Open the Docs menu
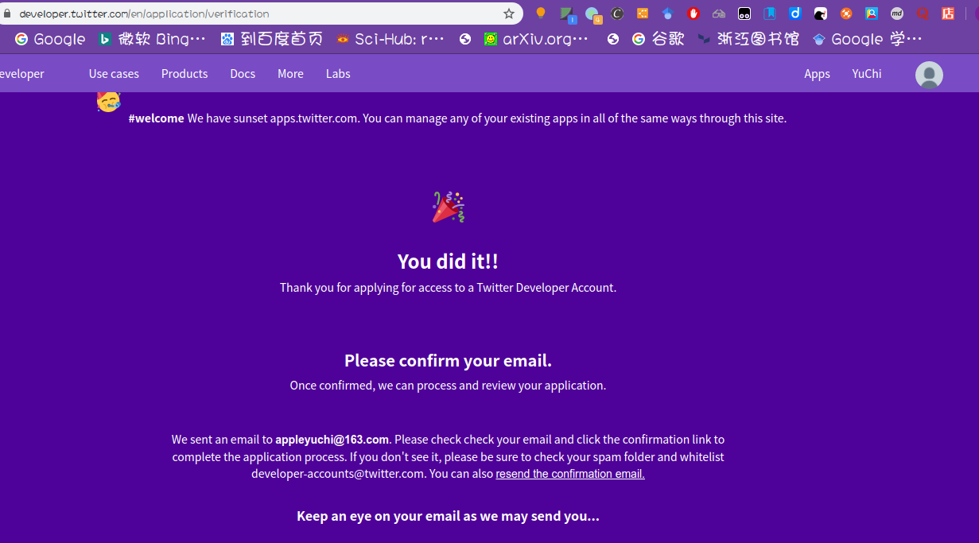Screen dimensions: 979x543 click(x=243, y=74)
